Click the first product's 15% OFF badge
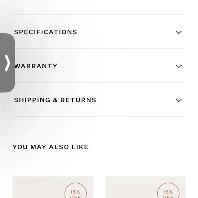 tap(75, 190)
